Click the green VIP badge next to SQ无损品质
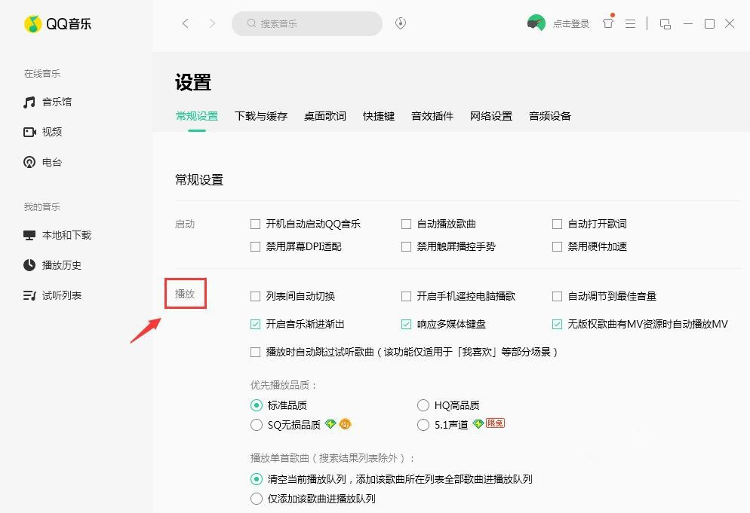Image resolution: width=750 pixels, height=513 pixels. click(330, 424)
